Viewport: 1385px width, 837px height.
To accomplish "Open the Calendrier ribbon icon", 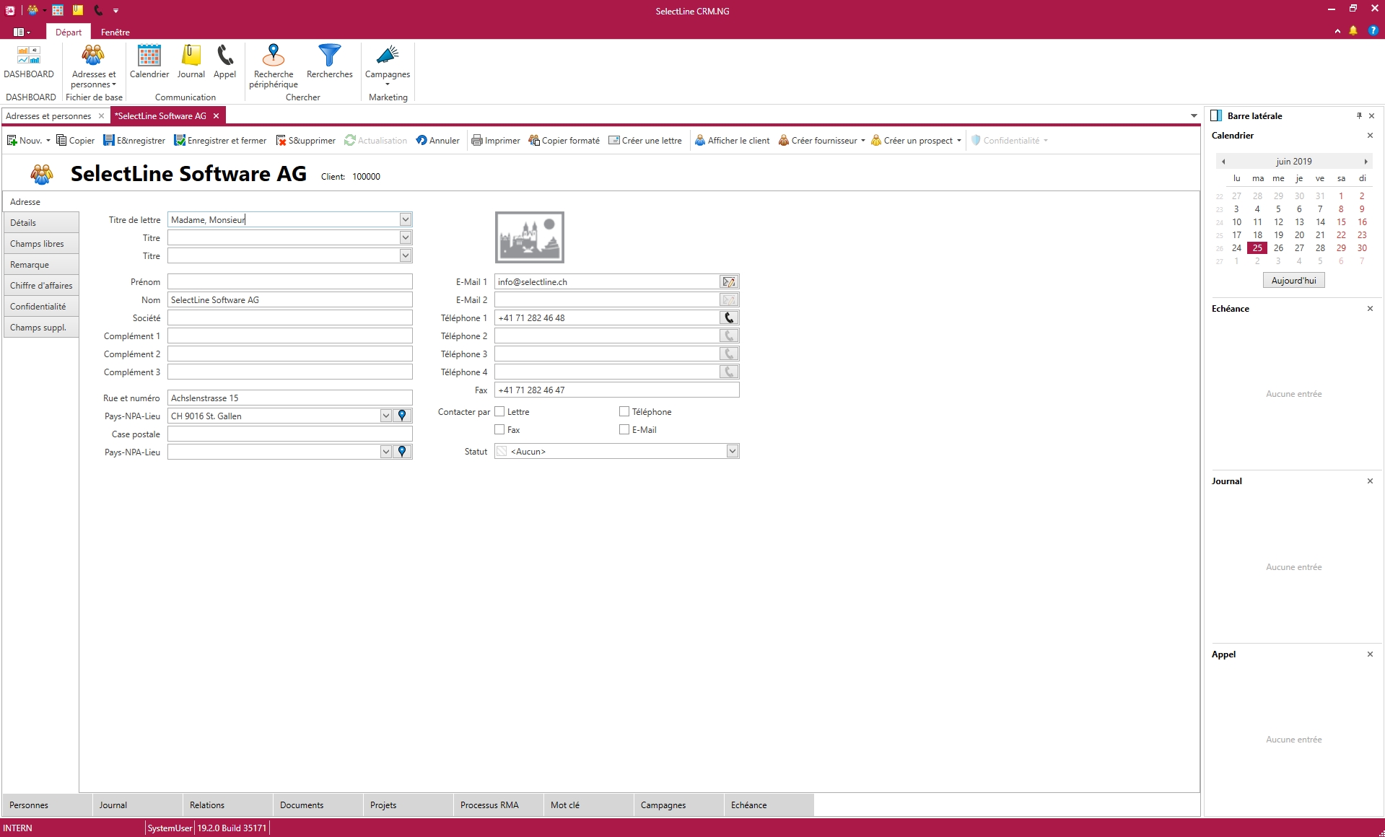I will [149, 61].
